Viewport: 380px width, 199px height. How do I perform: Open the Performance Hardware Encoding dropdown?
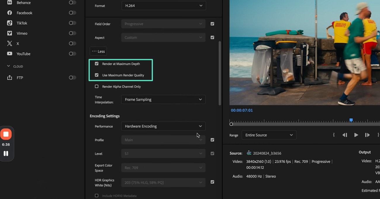[x=163, y=126]
